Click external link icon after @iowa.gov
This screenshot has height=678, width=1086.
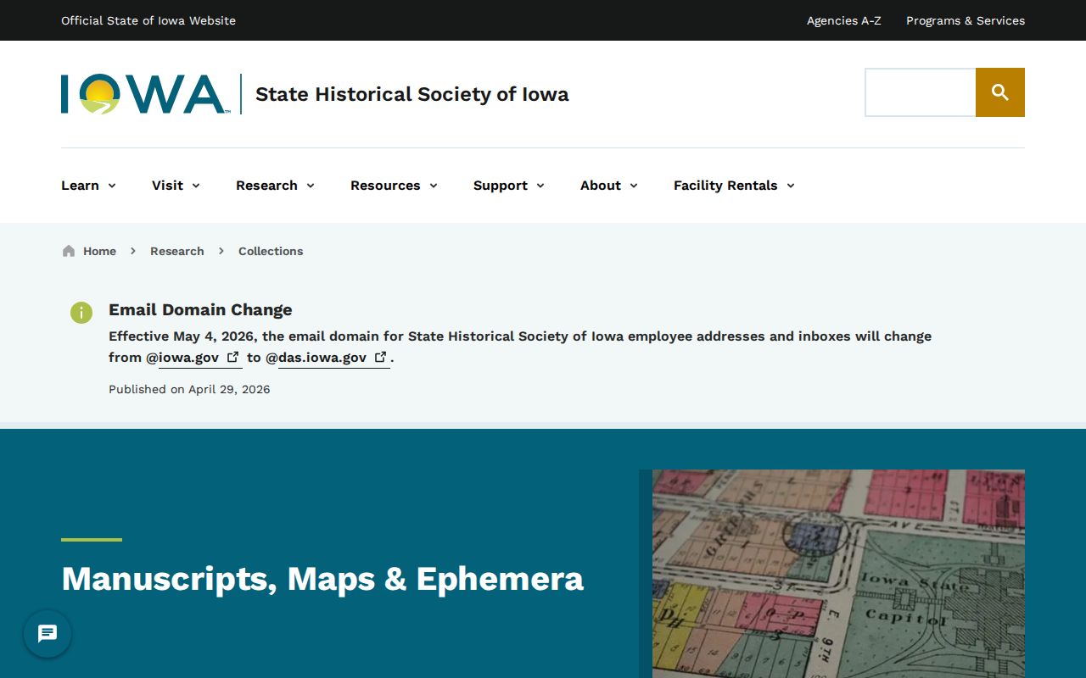click(x=232, y=357)
